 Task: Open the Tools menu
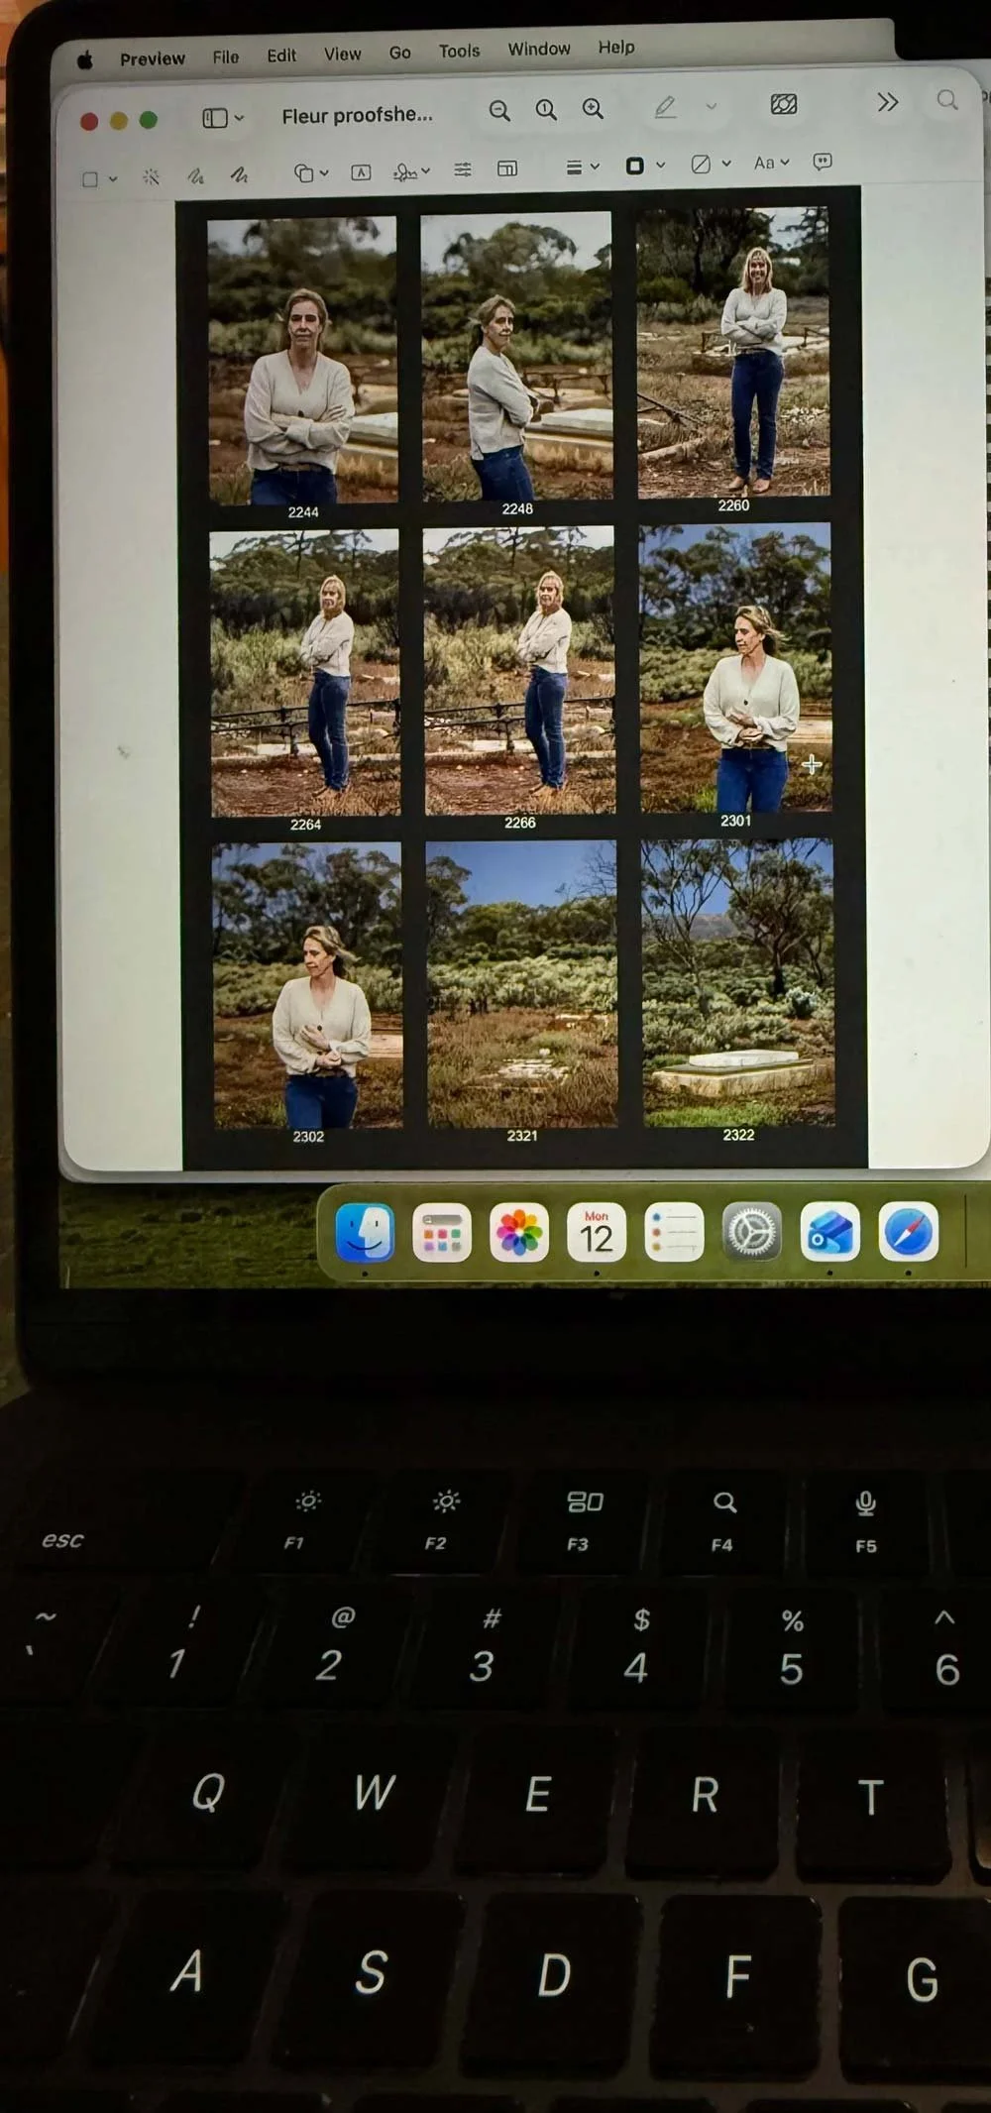pyautogui.click(x=460, y=51)
